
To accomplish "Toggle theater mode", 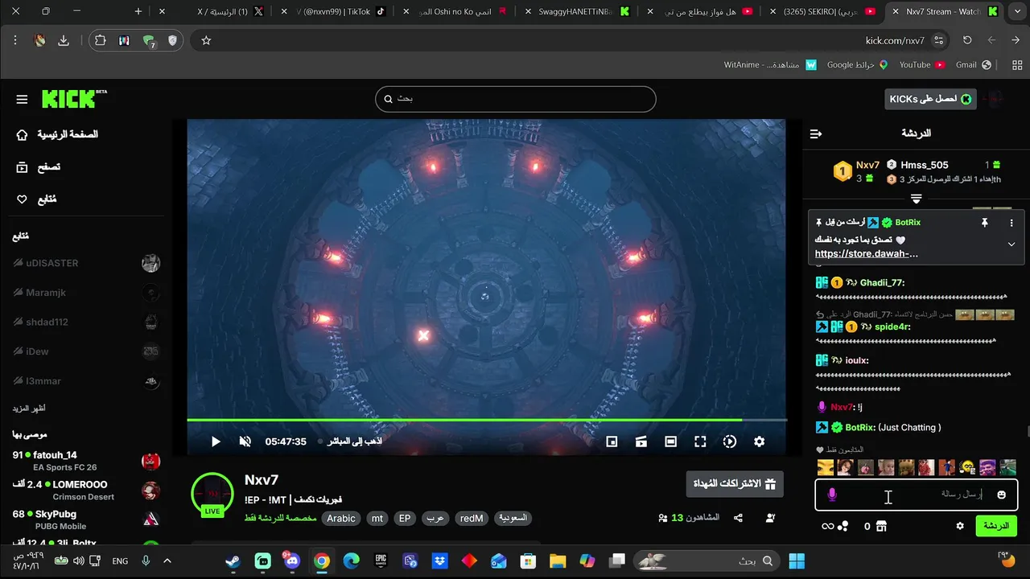I will [671, 441].
